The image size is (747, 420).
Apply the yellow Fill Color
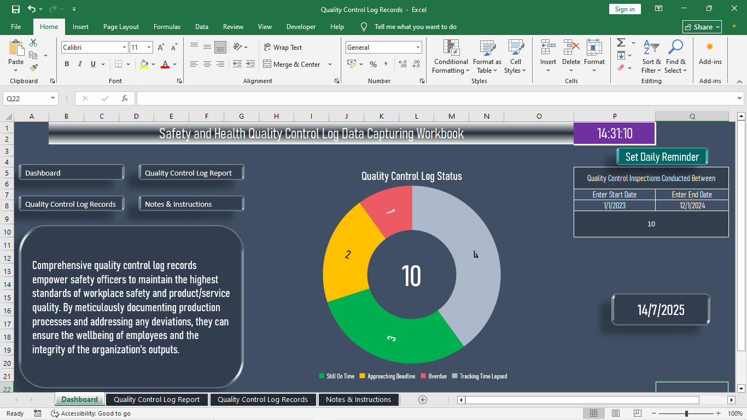click(x=144, y=64)
